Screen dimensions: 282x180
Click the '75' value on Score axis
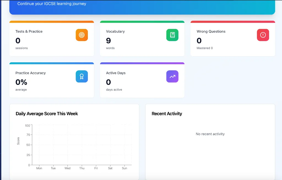point(28,135)
